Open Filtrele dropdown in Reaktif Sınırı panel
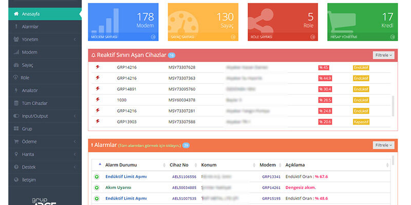This screenshot has width=411, height=205. click(x=383, y=55)
